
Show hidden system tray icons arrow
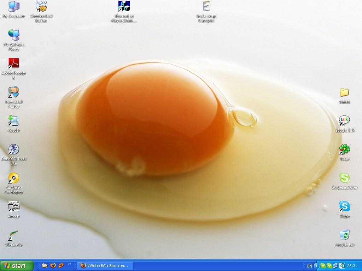(317, 266)
